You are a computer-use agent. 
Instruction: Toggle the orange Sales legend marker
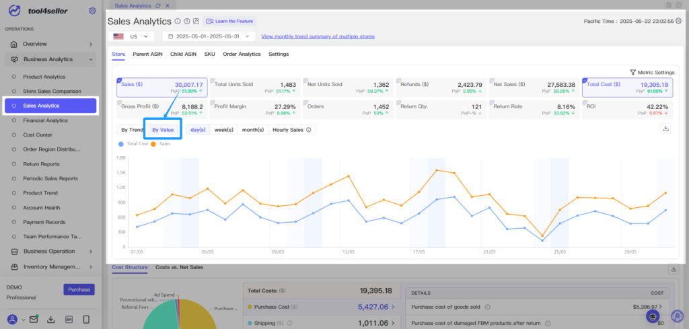(x=153, y=143)
